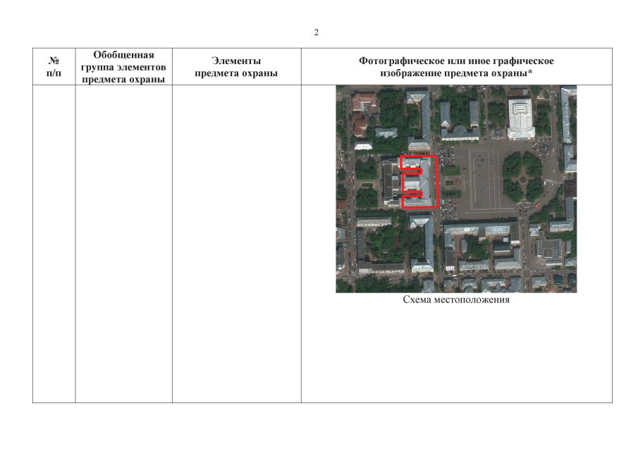638x451 pixels.
Task: Click the "Элементы предмета охраны" column header
Action: [236, 67]
